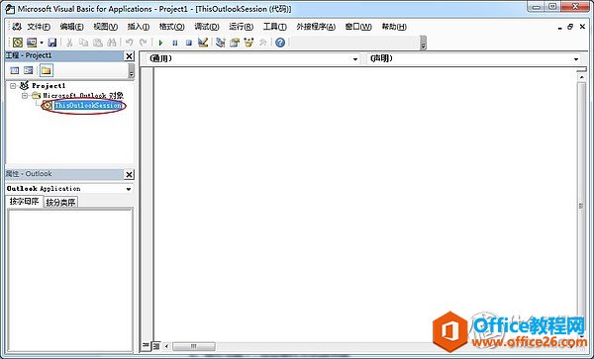Click View Code icon in project panel
This screenshot has height=359, width=594.
pos(15,70)
